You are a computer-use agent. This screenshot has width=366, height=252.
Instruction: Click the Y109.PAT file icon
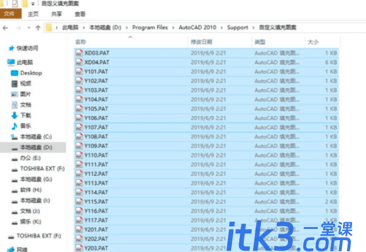tap(79, 146)
